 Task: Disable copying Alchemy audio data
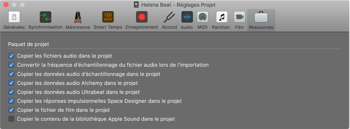(11, 83)
